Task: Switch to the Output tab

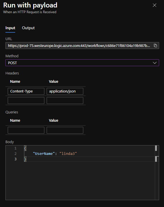Action: coord(28,28)
